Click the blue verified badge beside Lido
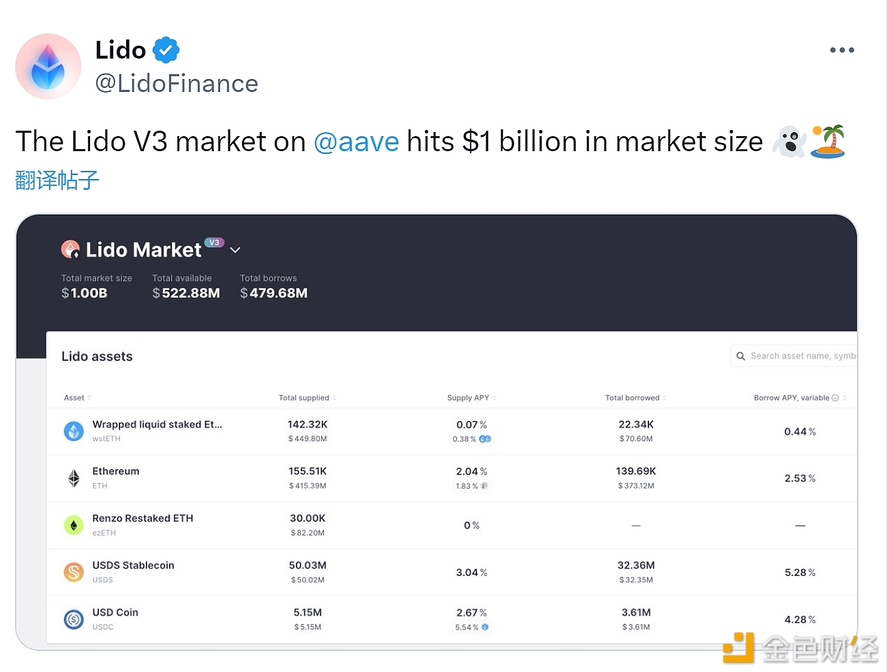Viewport: 887px width, 672px height. click(x=166, y=50)
